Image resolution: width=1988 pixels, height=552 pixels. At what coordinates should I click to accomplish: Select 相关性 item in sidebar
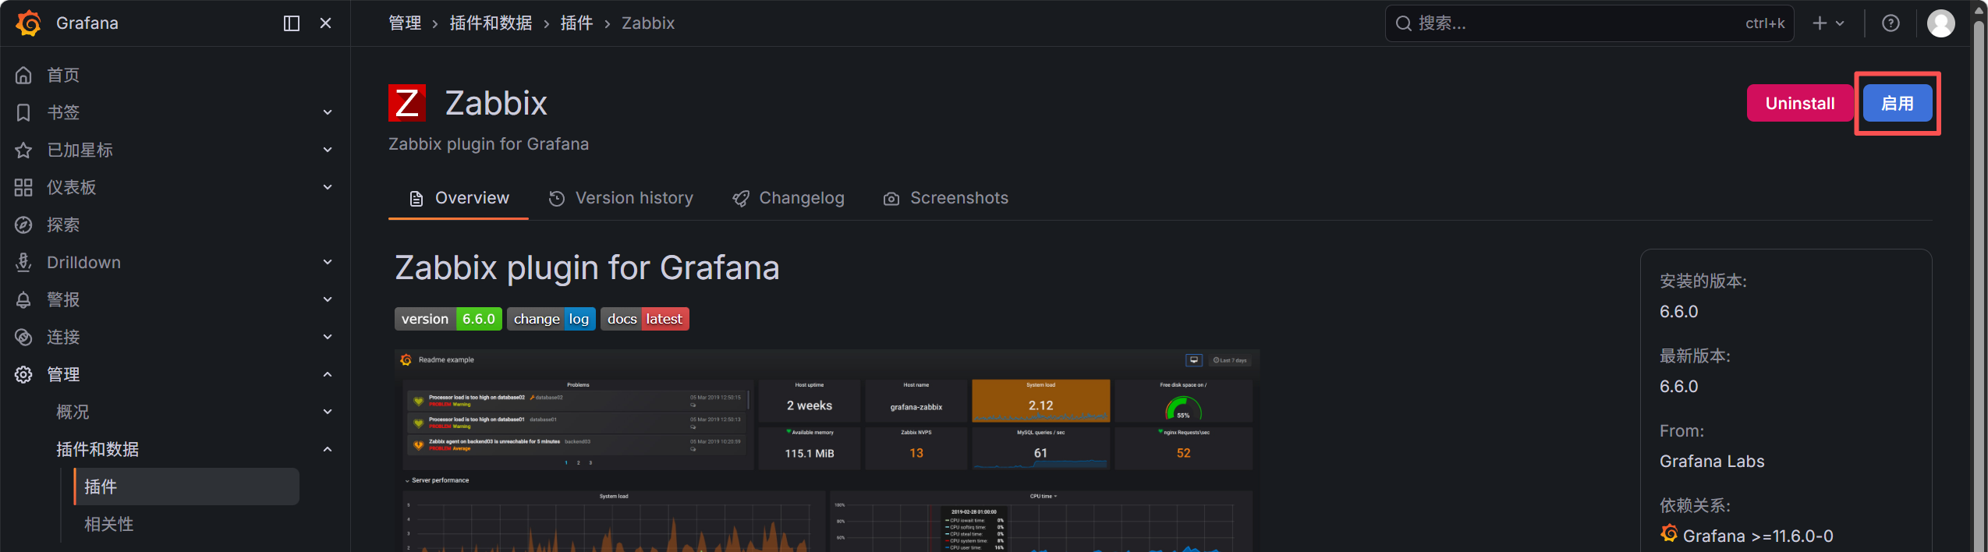[x=109, y=524]
